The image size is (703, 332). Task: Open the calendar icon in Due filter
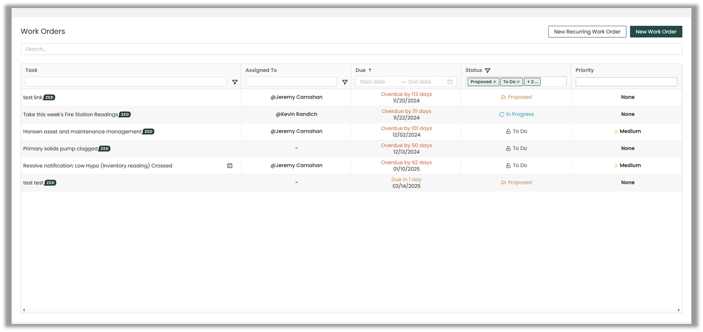click(x=450, y=82)
